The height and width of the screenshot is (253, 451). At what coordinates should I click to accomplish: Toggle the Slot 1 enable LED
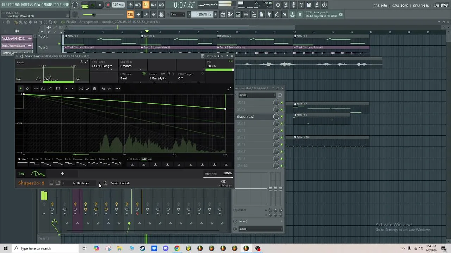pos(282,103)
